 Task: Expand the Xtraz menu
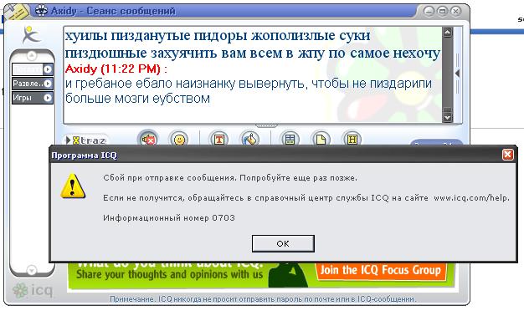pos(85,140)
